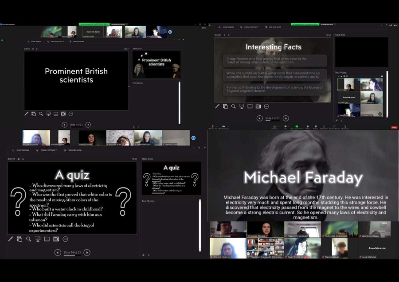Click the green share screen button in Zoom bar
Screen dimensions: 399x282
[x=297, y=127]
